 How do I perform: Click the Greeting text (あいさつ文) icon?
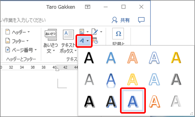(51, 35)
